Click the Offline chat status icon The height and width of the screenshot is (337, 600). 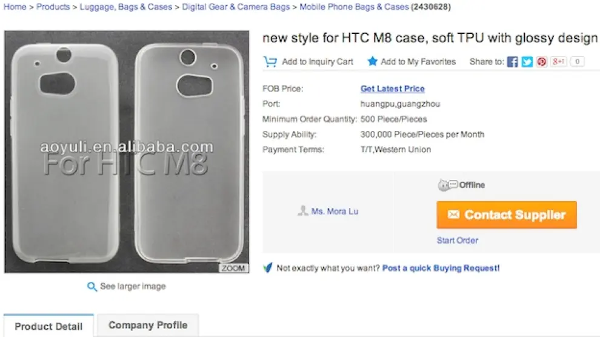pyautogui.click(x=447, y=185)
